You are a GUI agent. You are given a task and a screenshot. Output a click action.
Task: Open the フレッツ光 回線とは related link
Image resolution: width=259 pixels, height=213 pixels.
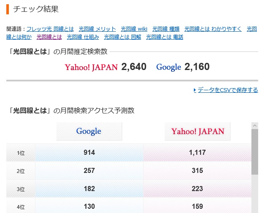pos(50,29)
